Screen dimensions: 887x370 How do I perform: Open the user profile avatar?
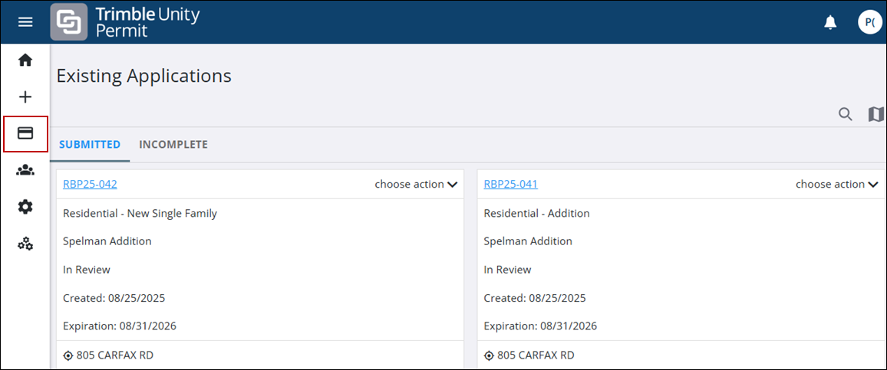point(869,22)
